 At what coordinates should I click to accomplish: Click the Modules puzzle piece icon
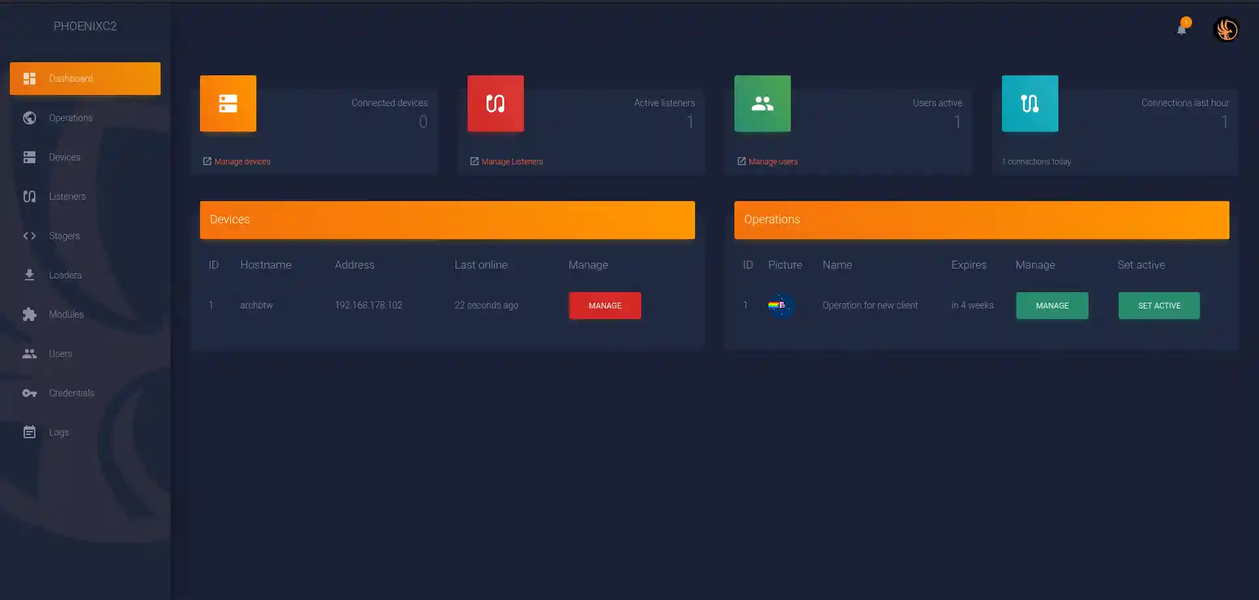[x=30, y=314]
